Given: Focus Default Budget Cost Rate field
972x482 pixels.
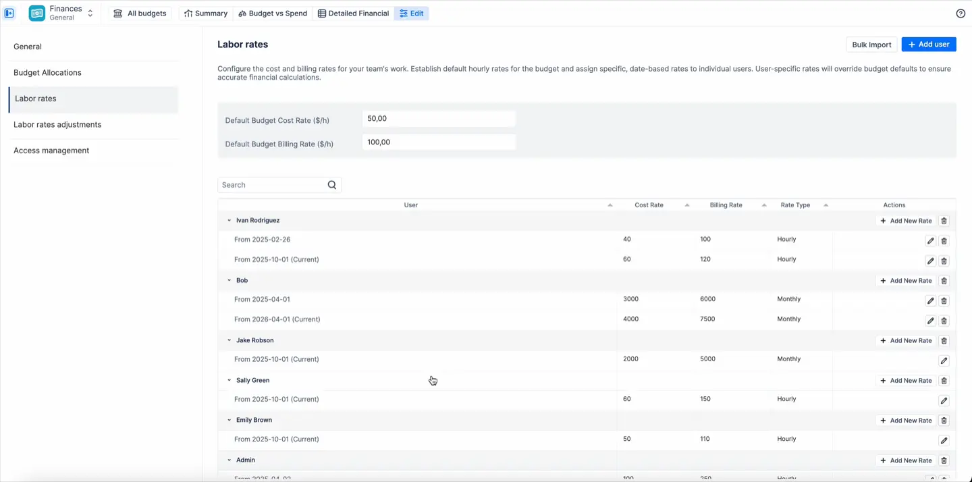Looking at the screenshot, I should pos(439,119).
